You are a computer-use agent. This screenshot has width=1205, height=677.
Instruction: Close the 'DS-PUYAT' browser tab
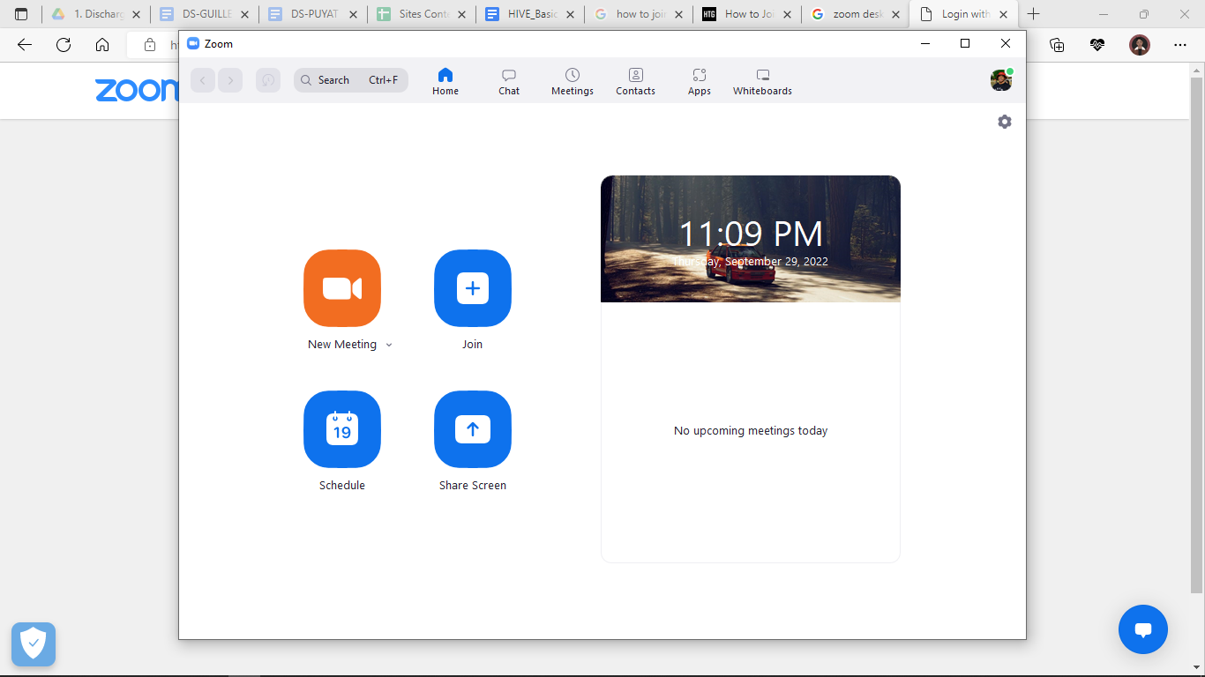pyautogui.click(x=353, y=14)
